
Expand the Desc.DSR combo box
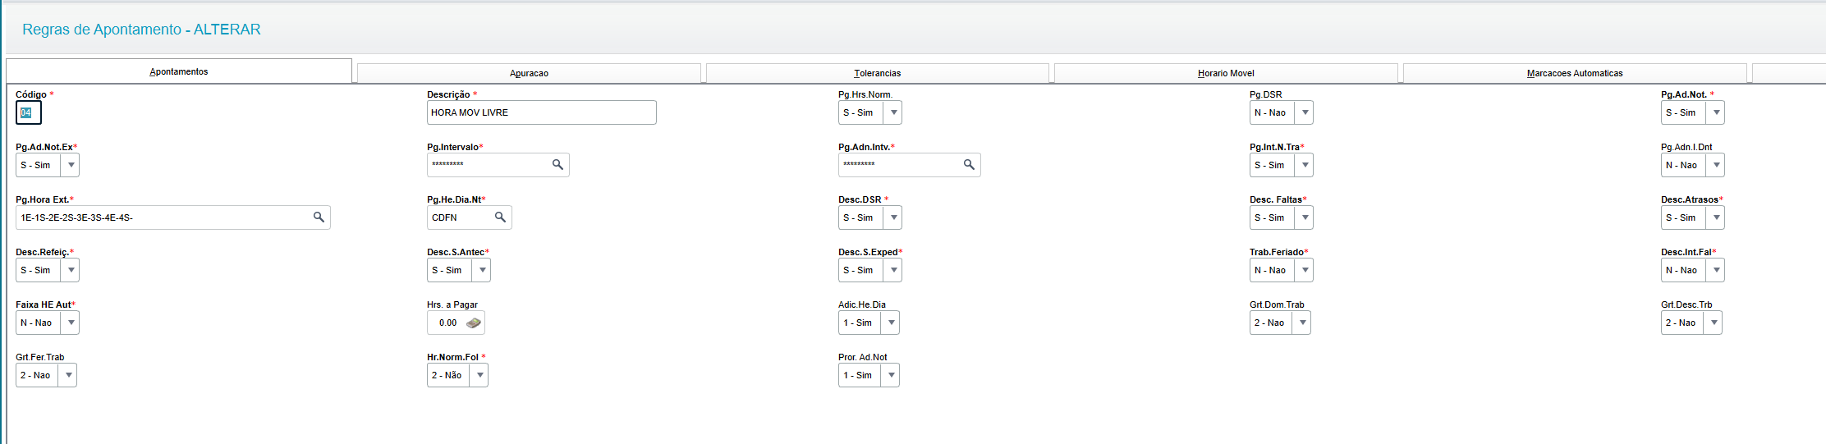click(893, 217)
